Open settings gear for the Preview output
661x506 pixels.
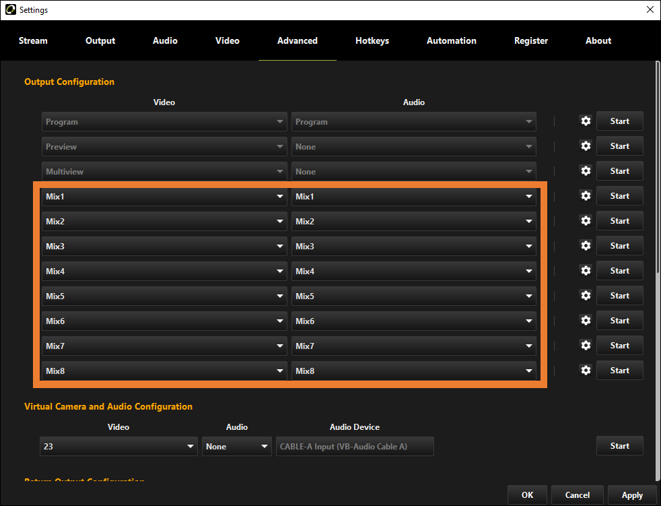(585, 146)
